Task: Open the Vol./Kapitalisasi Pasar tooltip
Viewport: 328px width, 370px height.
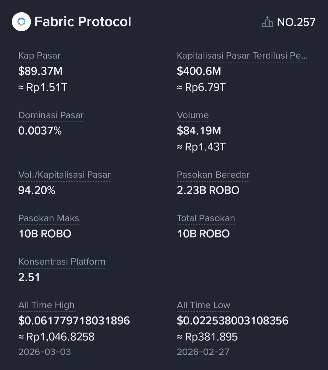Action: click(x=64, y=175)
